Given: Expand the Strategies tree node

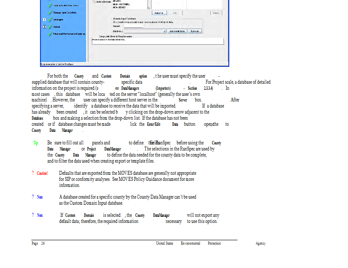Looking at the screenshot, I should (44, 20).
